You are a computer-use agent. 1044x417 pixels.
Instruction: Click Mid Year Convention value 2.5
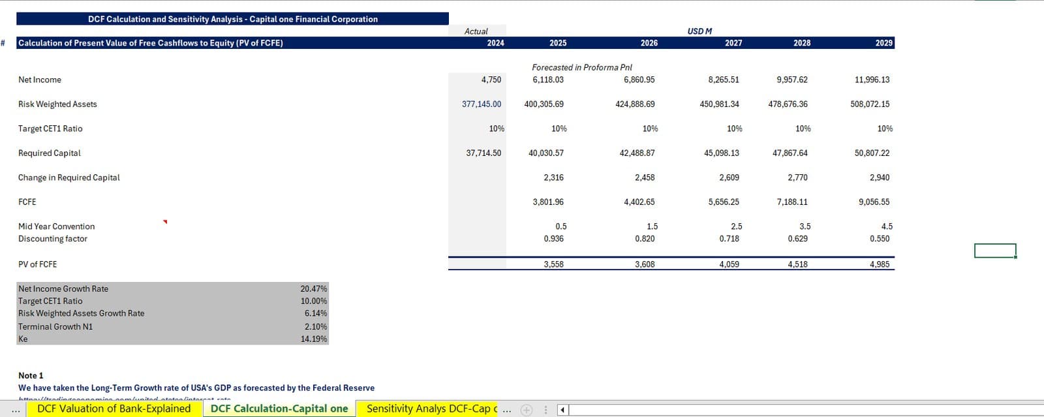pyautogui.click(x=737, y=226)
